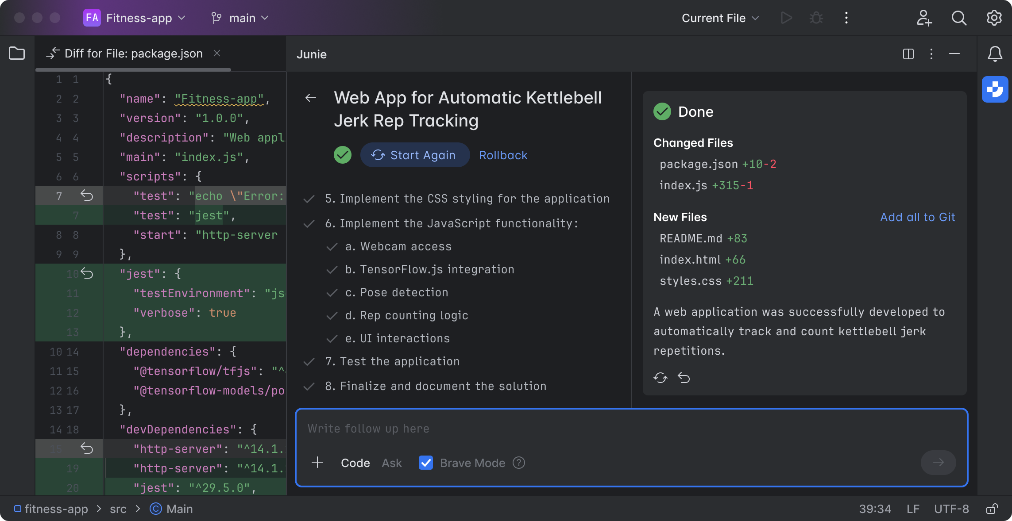1012x521 pixels.
Task: Toggle step 7 'Test the application' checkmark
Action: pyautogui.click(x=309, y=362)
